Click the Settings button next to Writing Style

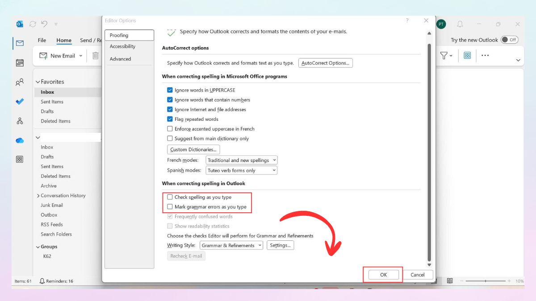[281, 245]
